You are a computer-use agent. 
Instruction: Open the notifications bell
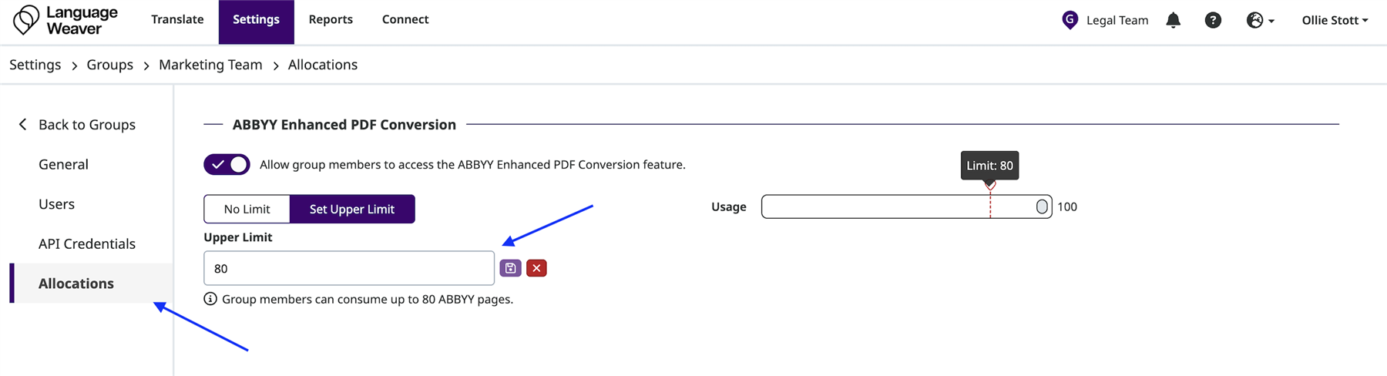1173,20
